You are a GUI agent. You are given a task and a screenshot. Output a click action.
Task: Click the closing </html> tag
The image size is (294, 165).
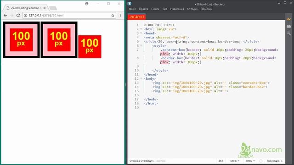151,103
